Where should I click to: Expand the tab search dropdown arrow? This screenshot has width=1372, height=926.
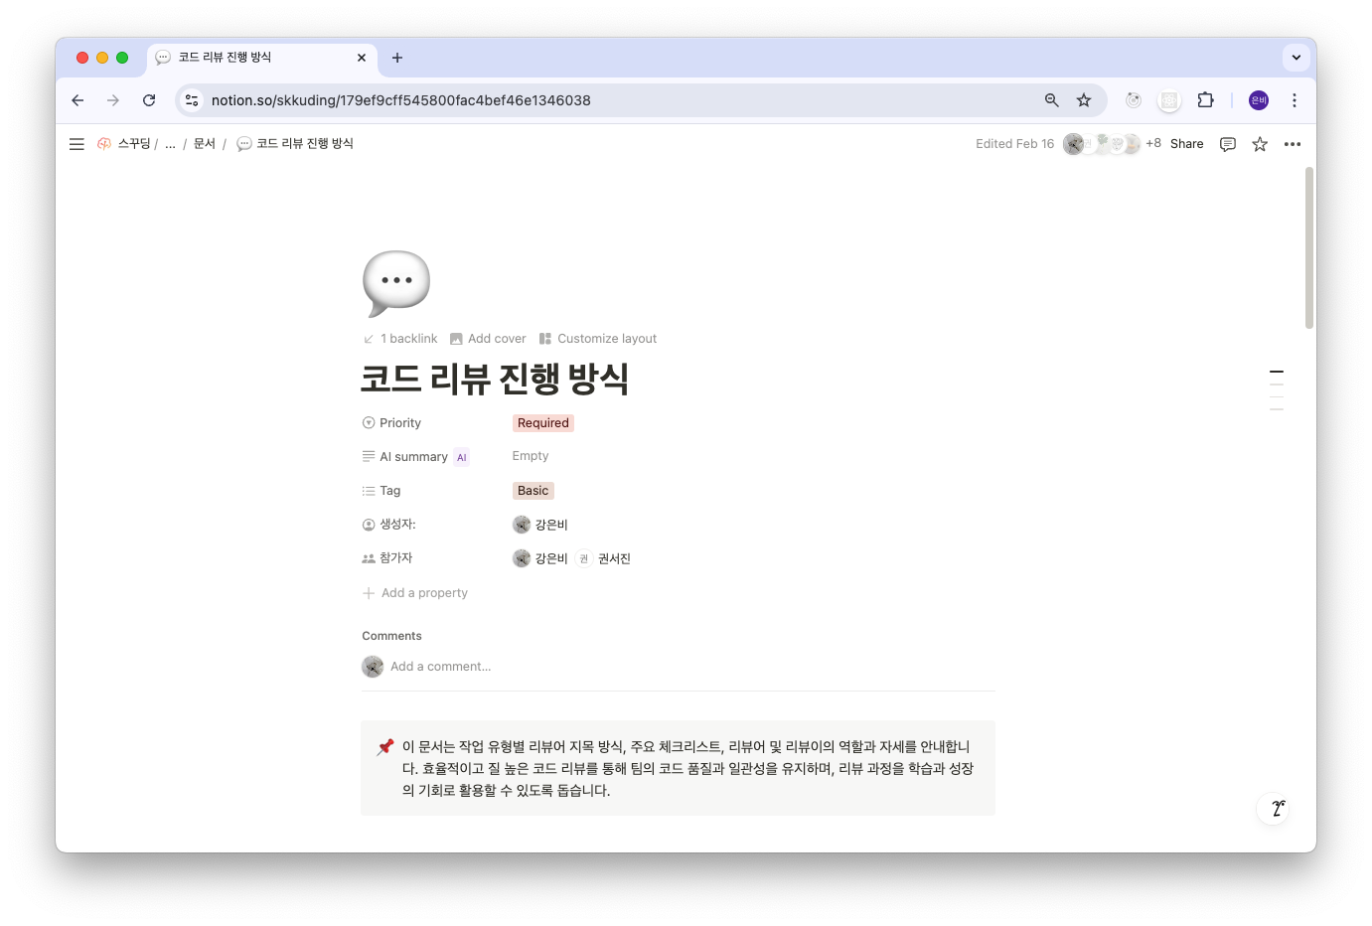coord(1296,58)
